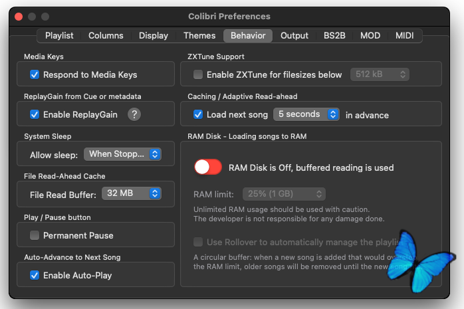The image size is (464, 309).
Task: Switch to the Playlist tab
Action: (59, 35)
